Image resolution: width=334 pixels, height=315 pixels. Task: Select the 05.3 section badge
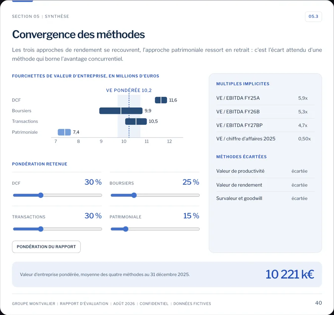313,16
